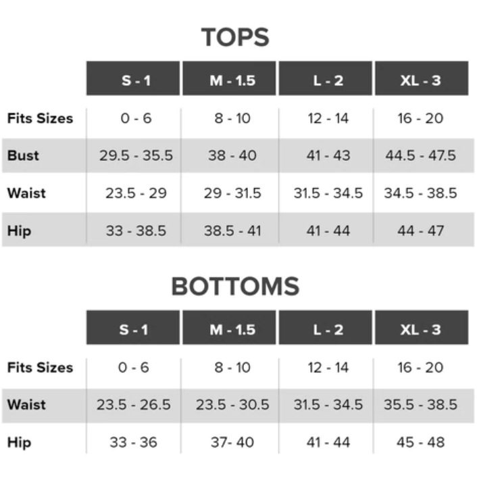Select the XL - 3 header in Tops table

pos(422,78)
